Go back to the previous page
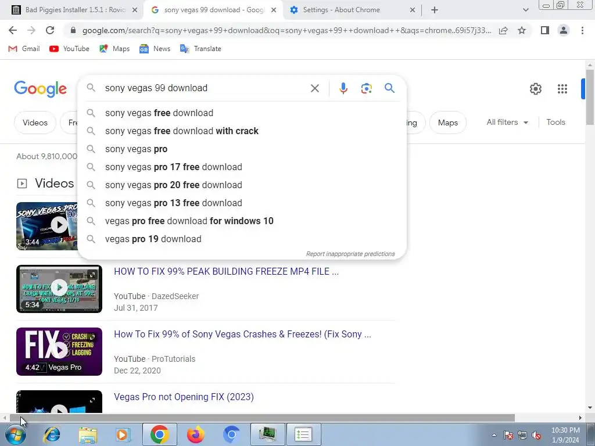This screenshot has height=446, width=595. click(x=13, y=30)
